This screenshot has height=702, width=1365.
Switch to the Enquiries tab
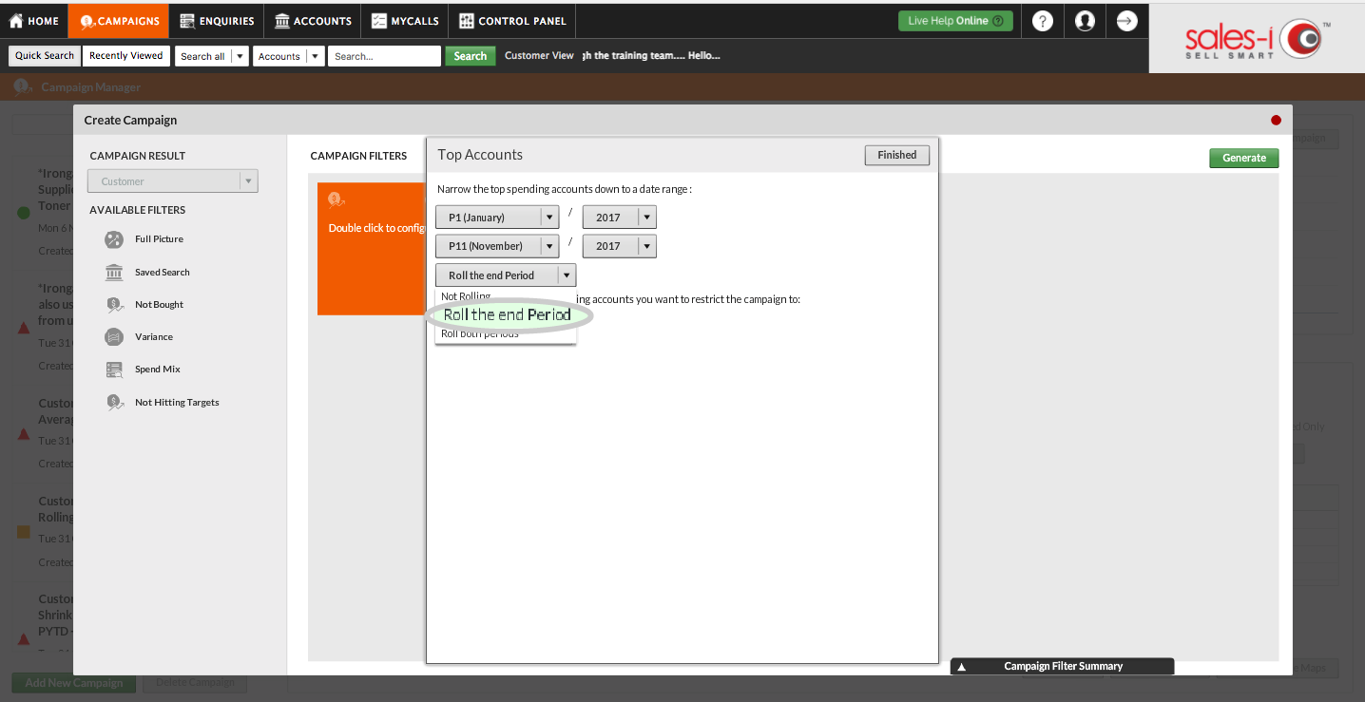point(217,21)
